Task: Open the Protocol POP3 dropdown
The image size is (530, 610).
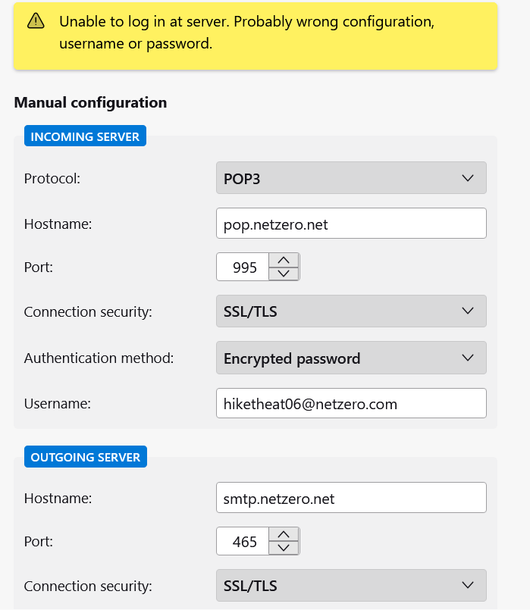Action: tap(351, 178)
